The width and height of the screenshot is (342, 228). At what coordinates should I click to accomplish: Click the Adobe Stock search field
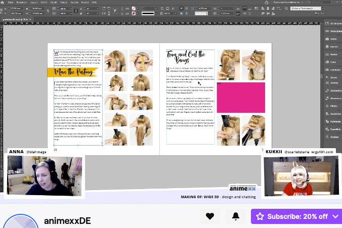tap(319, 2)
